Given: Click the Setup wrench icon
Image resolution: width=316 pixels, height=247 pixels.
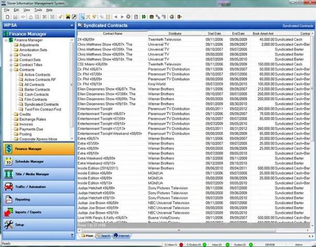Looking at the screenshot, I should pyautogui.click(x=8, y=225).
